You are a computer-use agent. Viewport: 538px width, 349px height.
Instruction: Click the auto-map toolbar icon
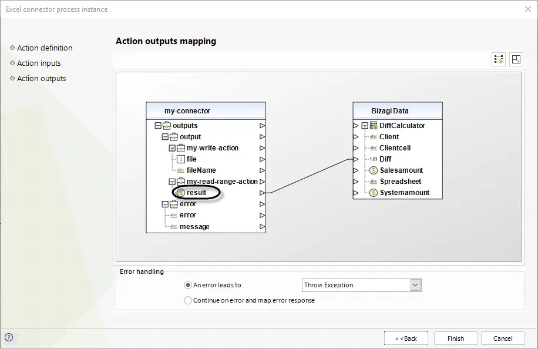pos(498,59)
